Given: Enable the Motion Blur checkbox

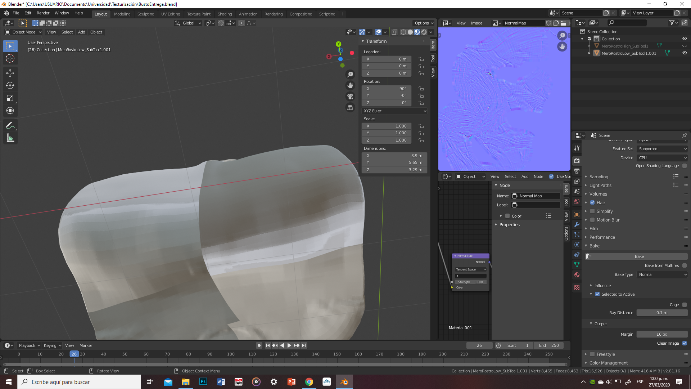Looking at the screenshot, I should [x=592, y=220].
